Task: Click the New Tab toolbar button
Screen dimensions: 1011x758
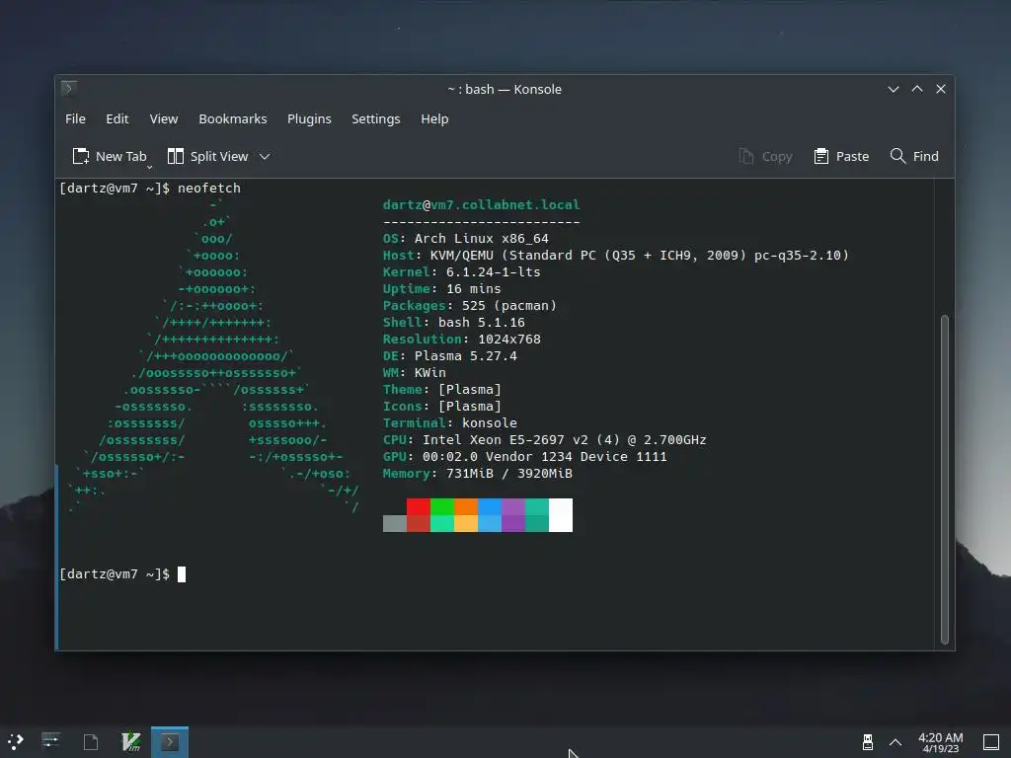Action: (x=110, y=157)
